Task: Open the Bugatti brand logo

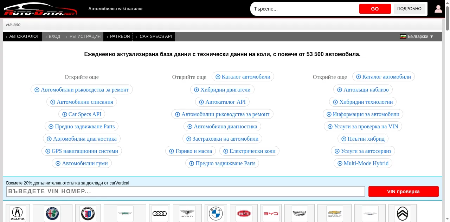Action: [244, 214]
